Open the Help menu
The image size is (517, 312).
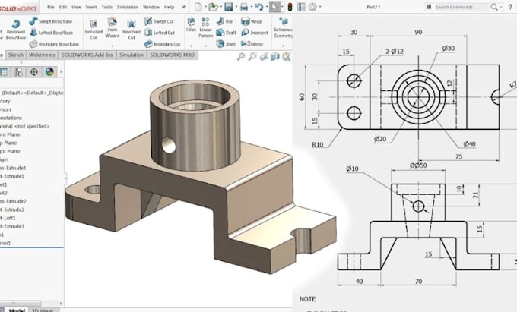169,7
